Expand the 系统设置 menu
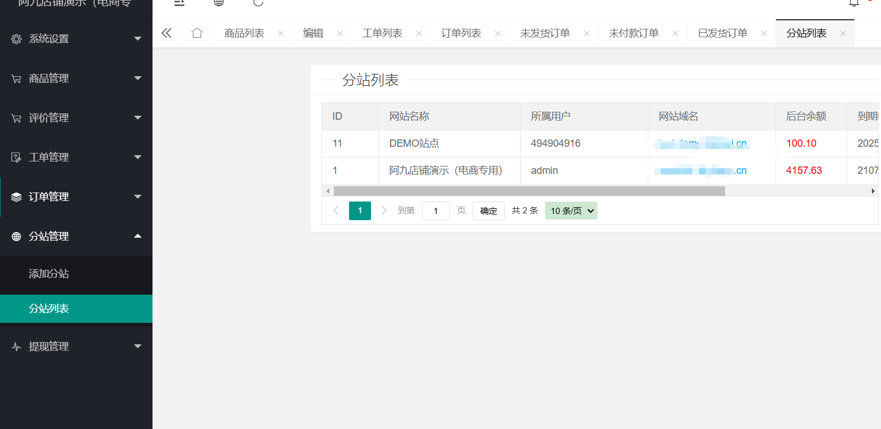 pos(76,39)
